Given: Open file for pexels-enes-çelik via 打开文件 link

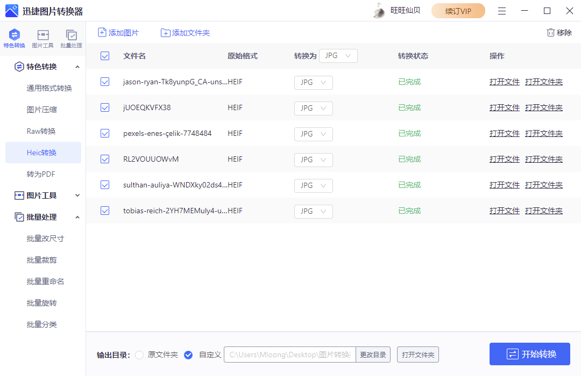Looking at the screenshot, I should (x=504, y=133).
